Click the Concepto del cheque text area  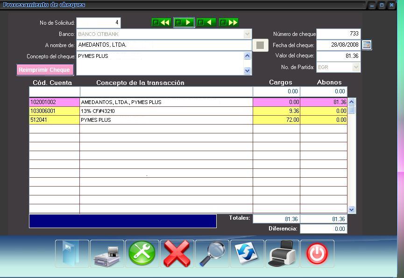(160, 63)
